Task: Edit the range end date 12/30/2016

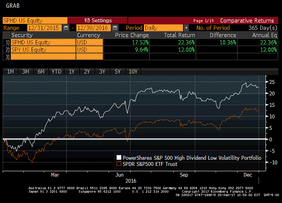Action: click(94, 28)
